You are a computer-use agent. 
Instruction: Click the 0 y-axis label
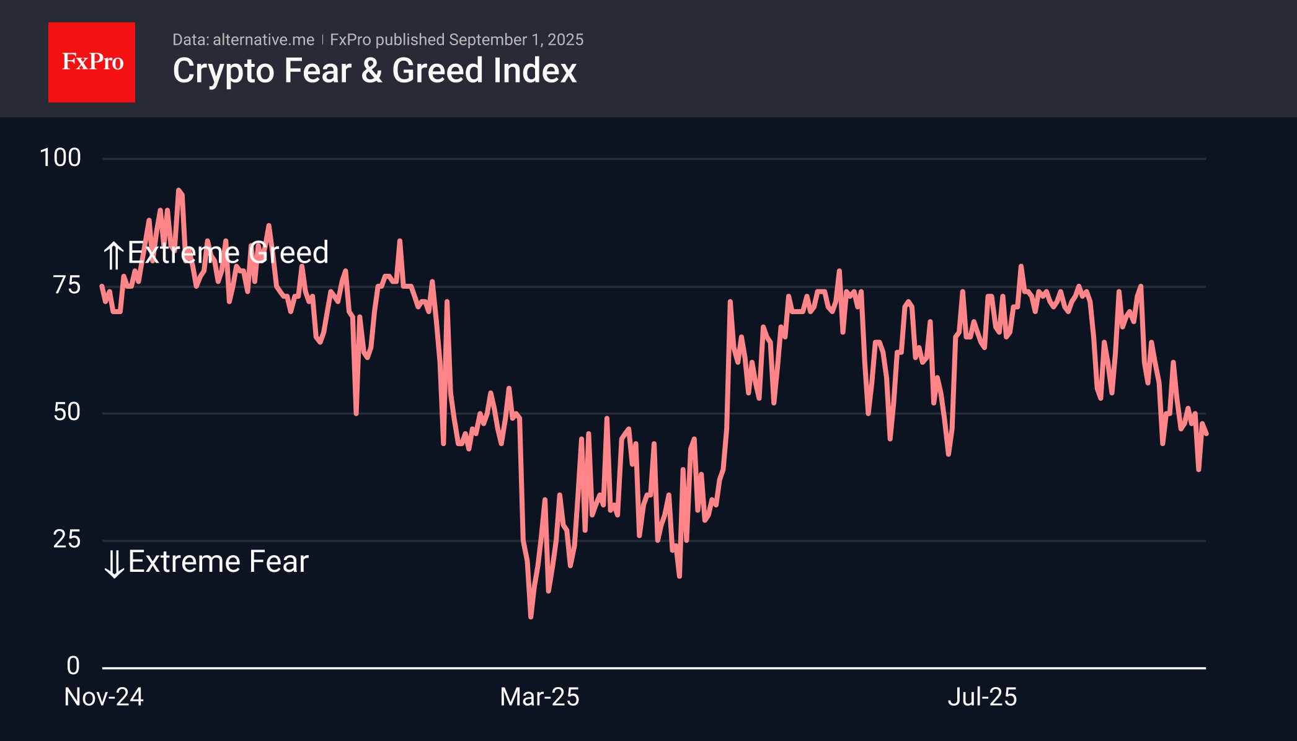73,667
